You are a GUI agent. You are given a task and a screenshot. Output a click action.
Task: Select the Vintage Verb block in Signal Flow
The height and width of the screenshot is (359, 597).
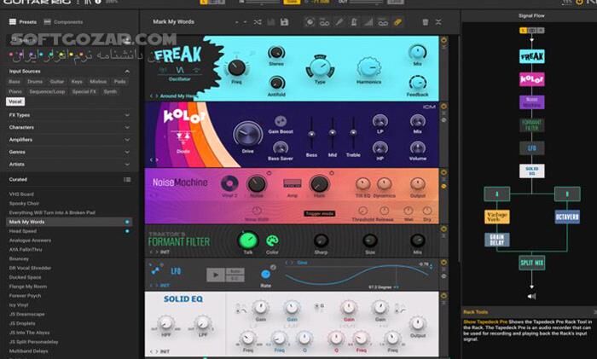tap(497, 217)
